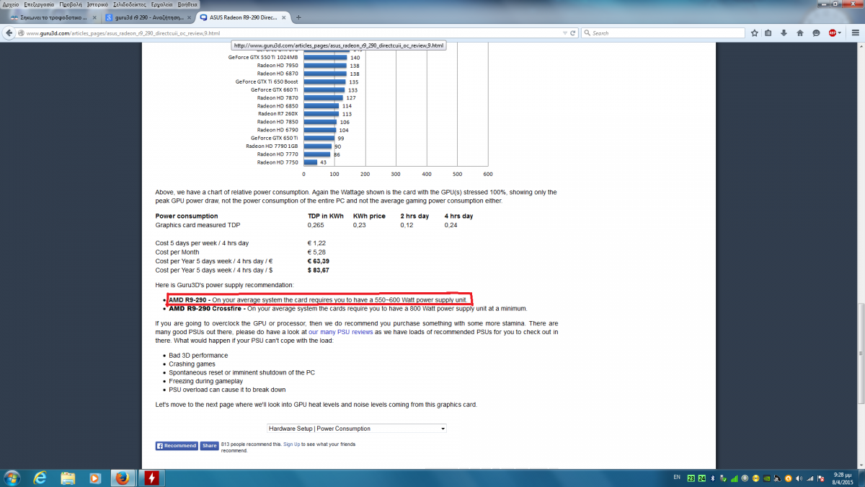
Task: Click the Search input box
Action: click(663, 32)
